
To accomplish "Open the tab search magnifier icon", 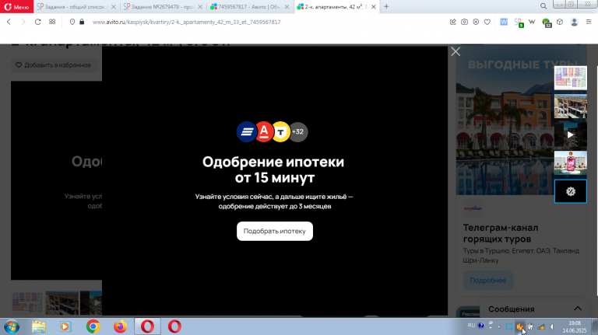I will (x=543, y=6).
